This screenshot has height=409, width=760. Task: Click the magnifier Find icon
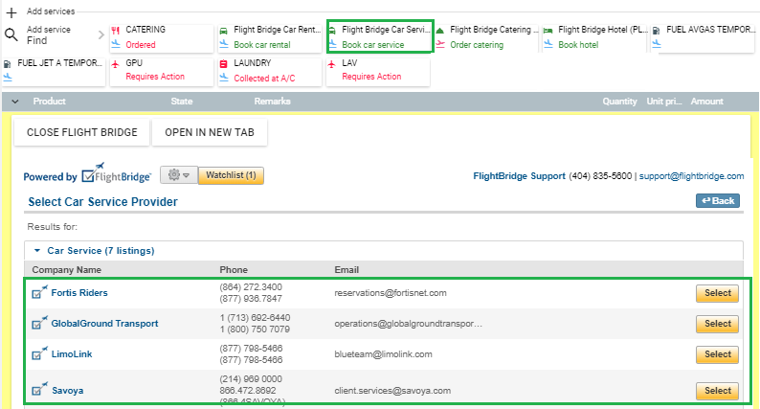click(x=11, y=34)
